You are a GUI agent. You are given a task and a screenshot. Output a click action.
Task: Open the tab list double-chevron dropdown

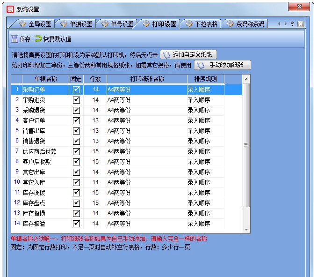(292, 24)
